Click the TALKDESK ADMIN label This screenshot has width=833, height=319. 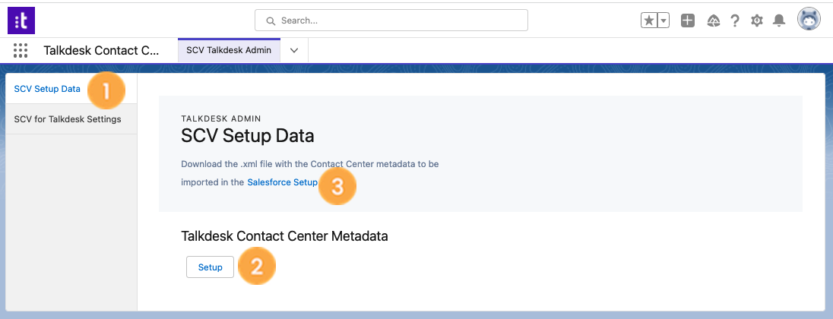[220, 118]
